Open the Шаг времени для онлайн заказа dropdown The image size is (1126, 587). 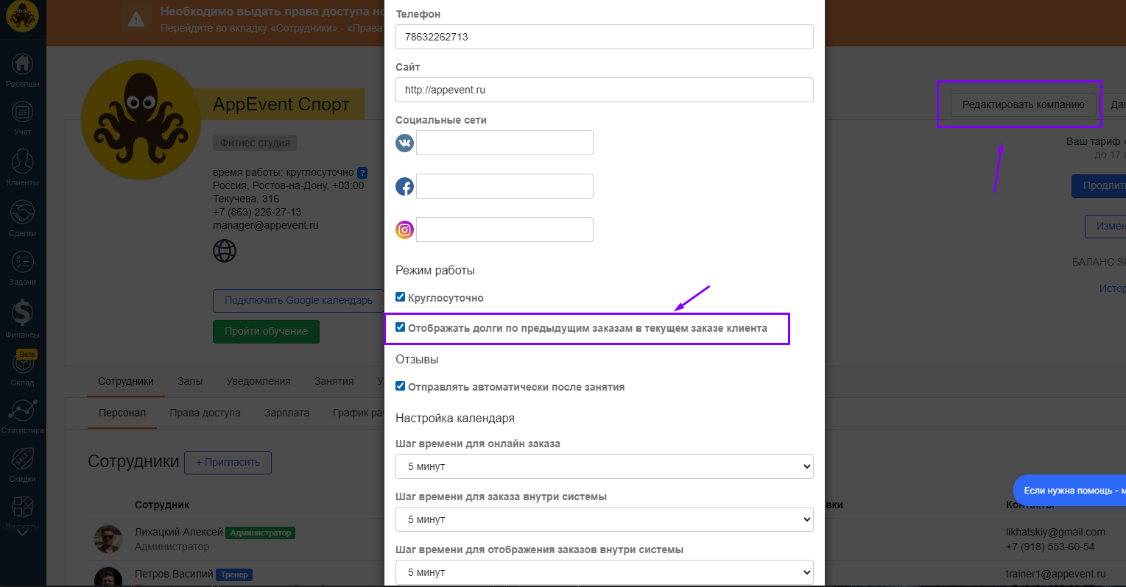pyautogui.click(x=605, y=466)
